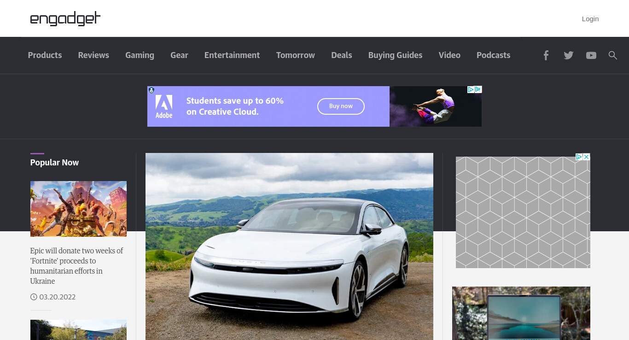Open the second Popular Now article thumbnail
629x340 pixels.
(78, 330)
